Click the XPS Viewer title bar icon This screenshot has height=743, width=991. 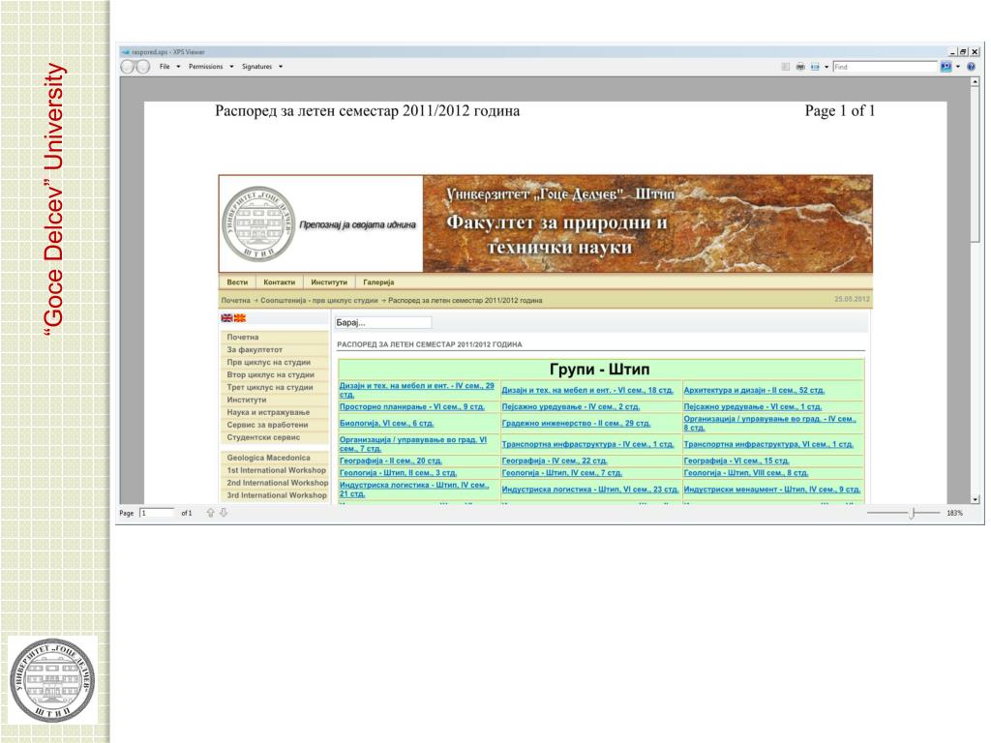tap(125, 52)
